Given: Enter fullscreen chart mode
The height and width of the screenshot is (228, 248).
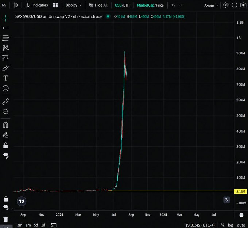Looking at the screenshot, I should [235, 5].
